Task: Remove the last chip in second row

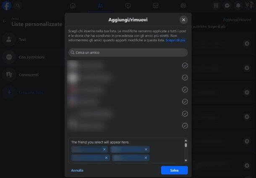Action: (x=146, y=158)
